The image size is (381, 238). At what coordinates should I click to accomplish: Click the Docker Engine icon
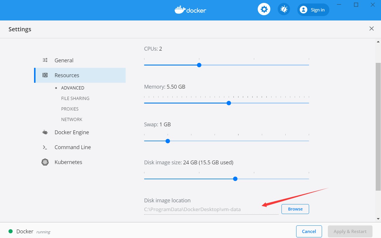pos(45,132)
